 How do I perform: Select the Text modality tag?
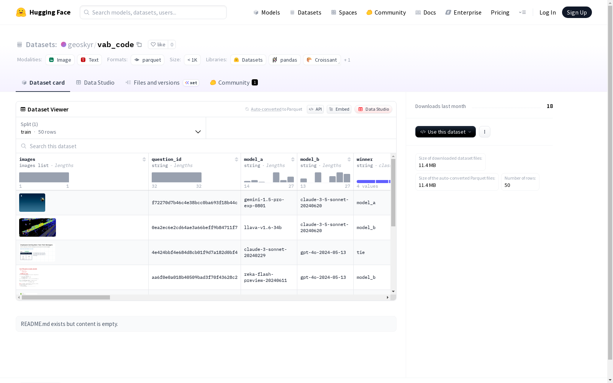(x=90, y=60)
